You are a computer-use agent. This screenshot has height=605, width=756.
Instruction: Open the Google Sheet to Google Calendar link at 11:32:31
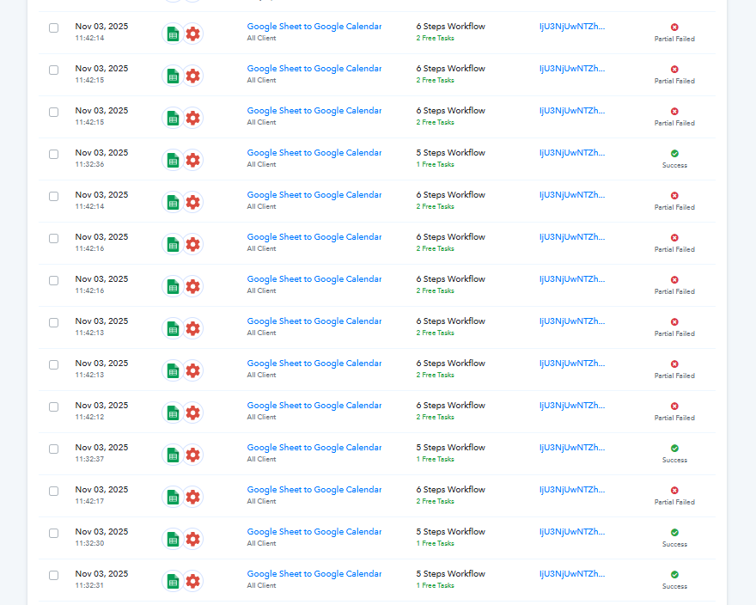click(x=314, y=574)
